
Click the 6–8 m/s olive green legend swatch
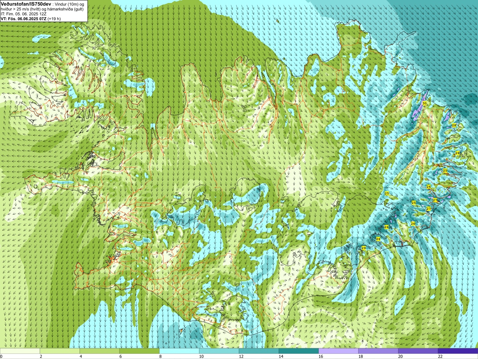[139, 351]
